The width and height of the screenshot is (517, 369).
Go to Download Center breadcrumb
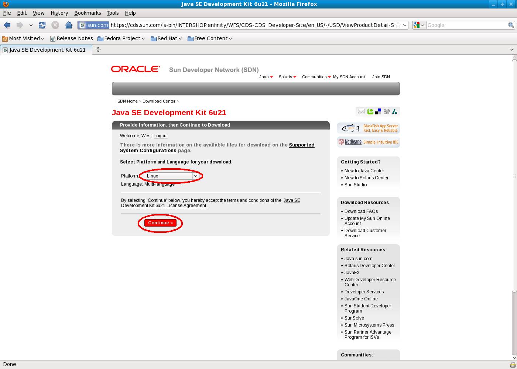pyautogui.click(x=159, y=101)
